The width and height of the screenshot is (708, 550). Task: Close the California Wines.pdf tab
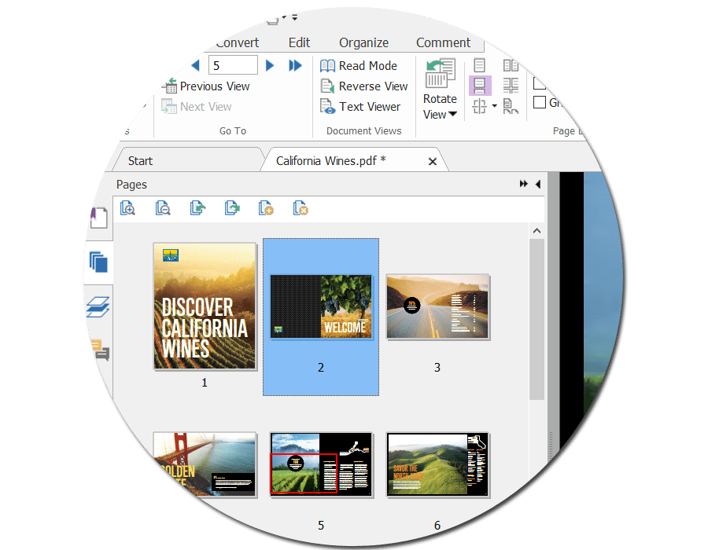click(x=432, y=161)
